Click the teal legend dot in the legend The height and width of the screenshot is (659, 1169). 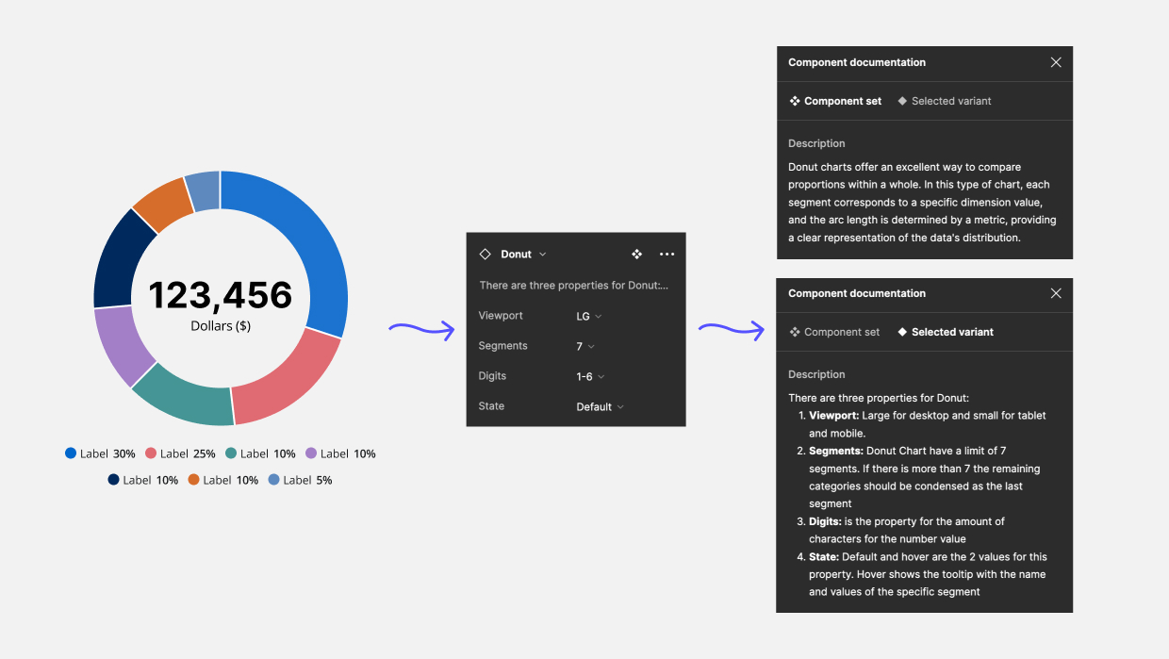[x=231, y=453]
